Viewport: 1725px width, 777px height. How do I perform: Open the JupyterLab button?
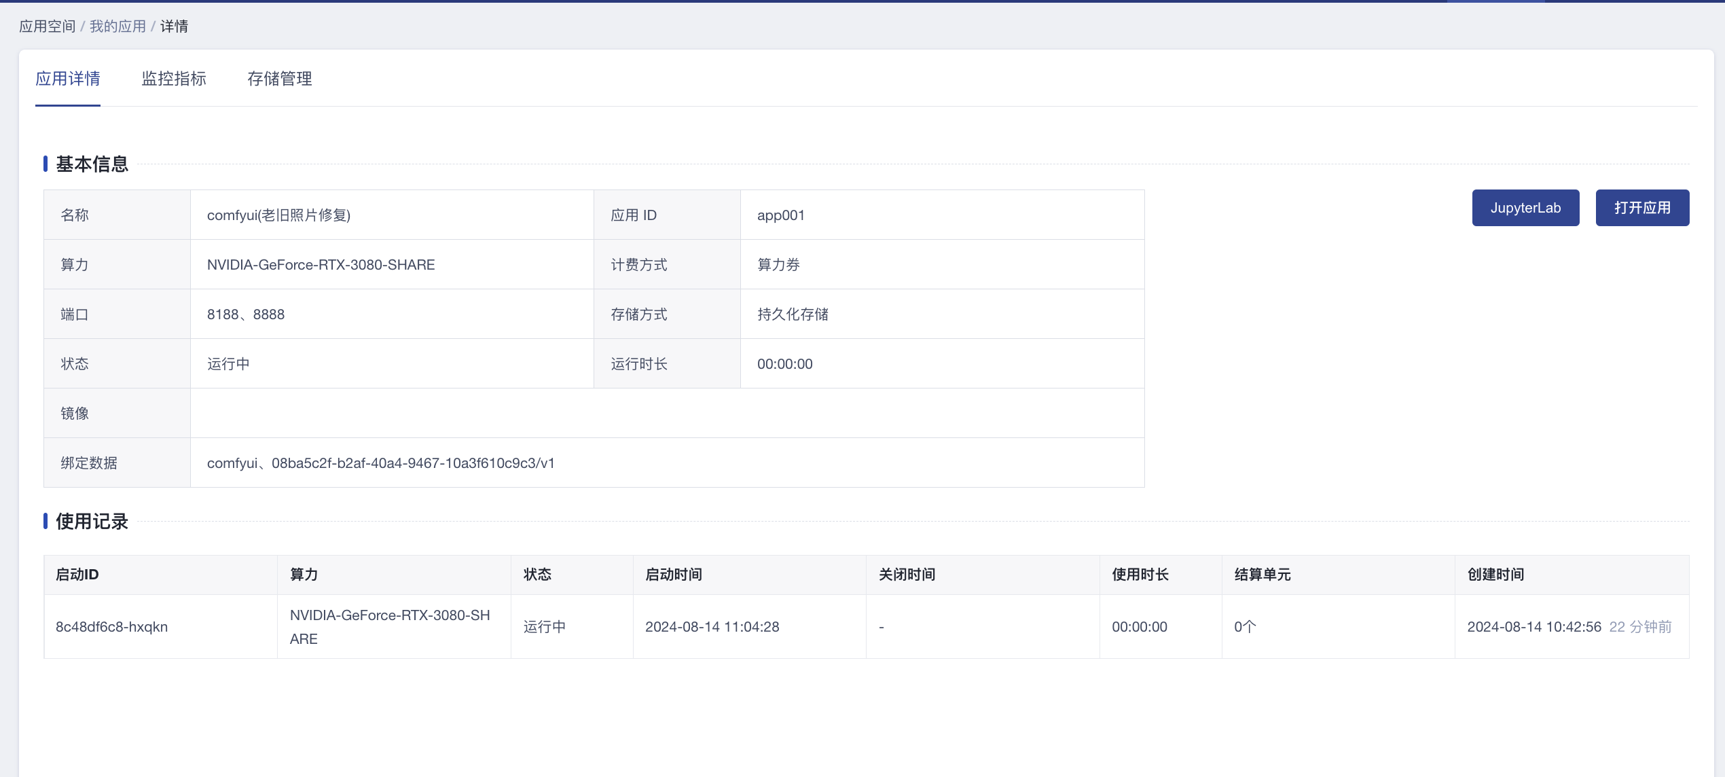tap(1525, 208)
